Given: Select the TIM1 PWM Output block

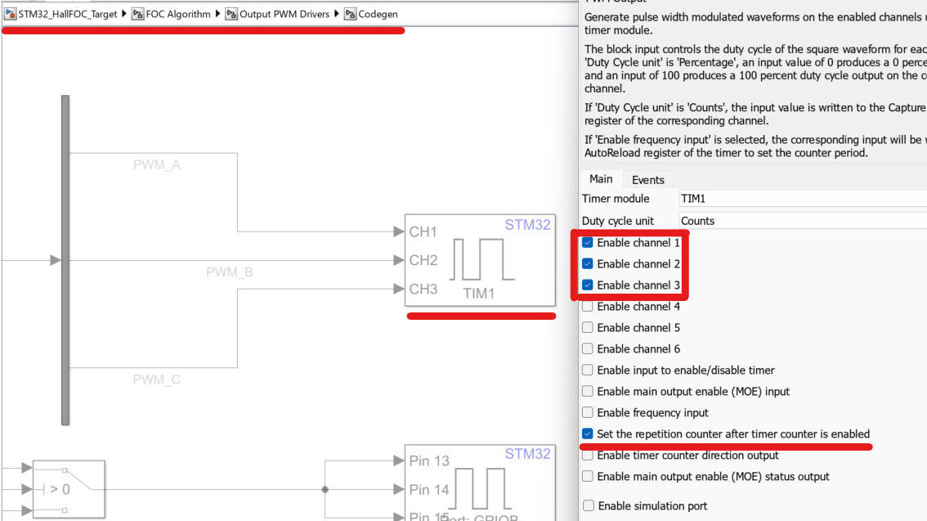Looking at the screenshot, I should (x=480, y=260).
